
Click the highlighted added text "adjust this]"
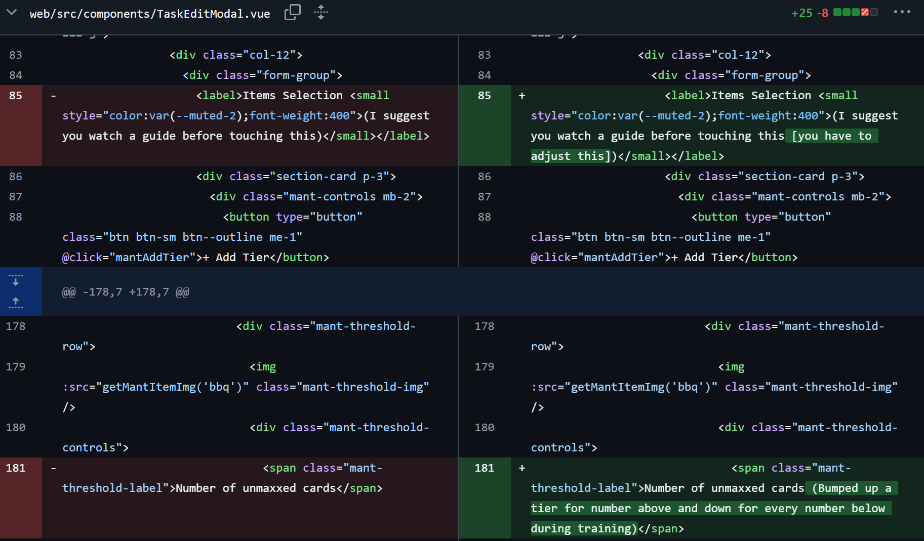point(571,156)
